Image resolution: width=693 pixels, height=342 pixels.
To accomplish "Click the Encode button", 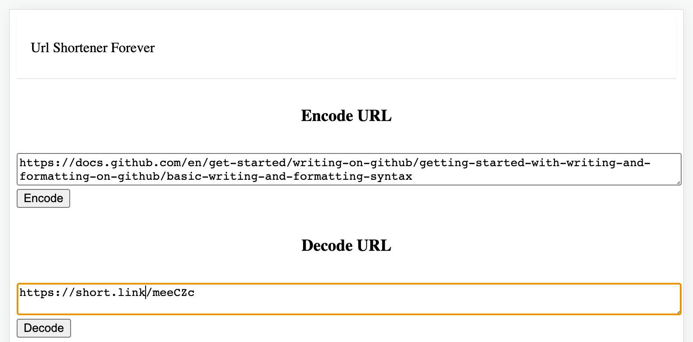I will 43,199.
